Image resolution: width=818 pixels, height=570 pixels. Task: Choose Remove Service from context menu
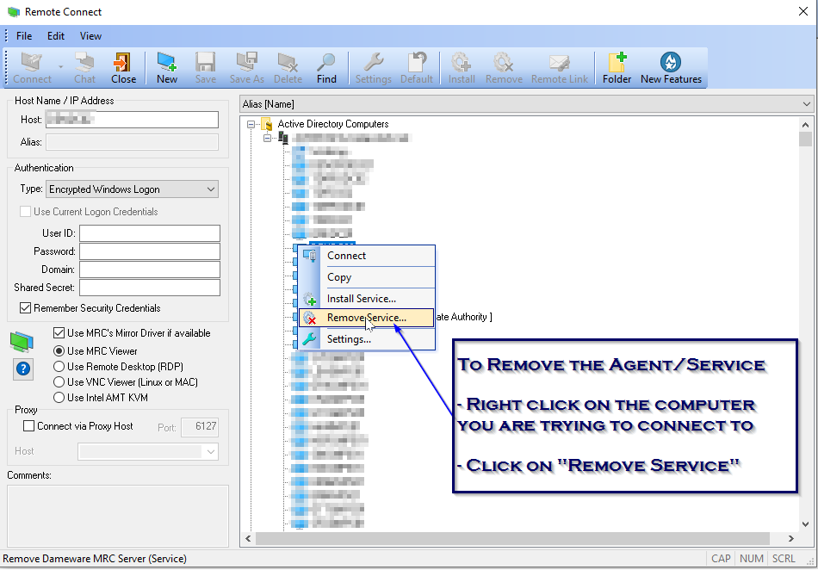[x=366, y=318]
